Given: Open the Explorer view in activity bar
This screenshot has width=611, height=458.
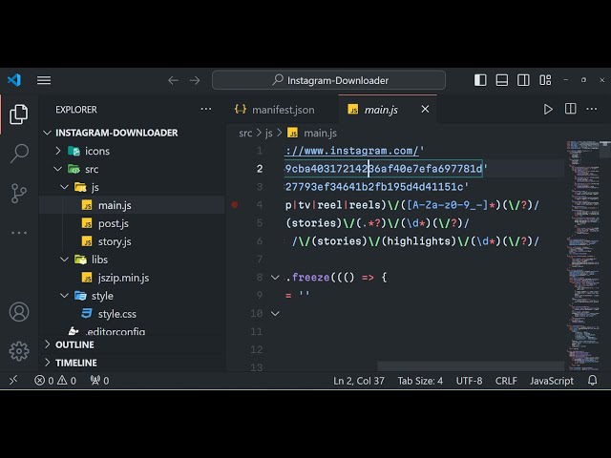Looking at the screenshot, I should [18, 114].
